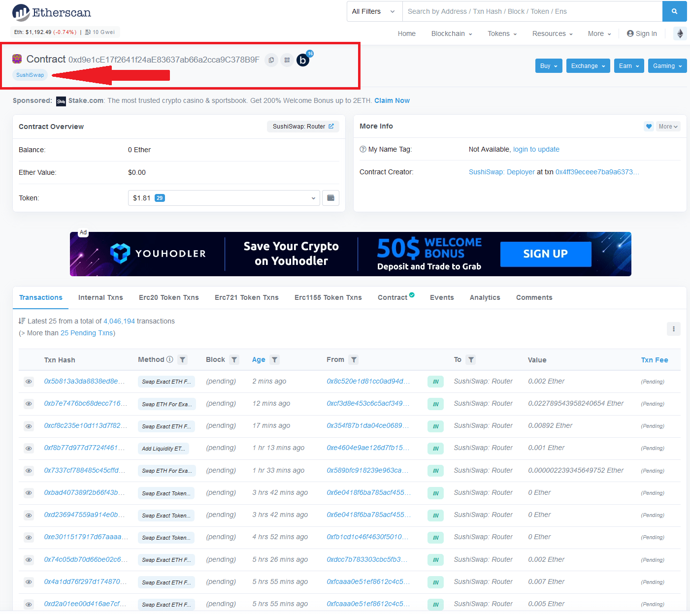Expand the All Filters dropdown

[374, 11]
